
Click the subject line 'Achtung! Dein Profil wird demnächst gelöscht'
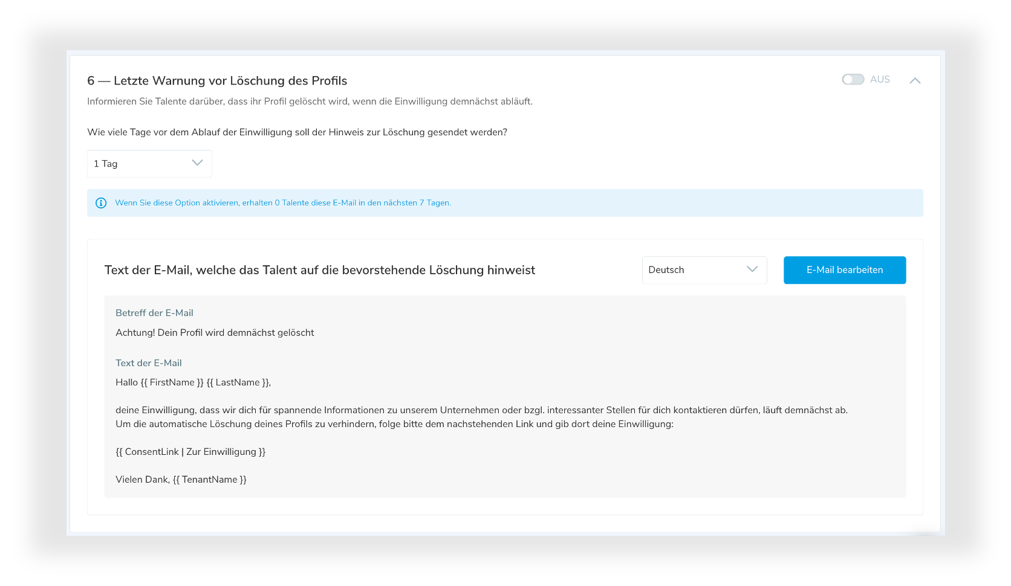[215, 333]
